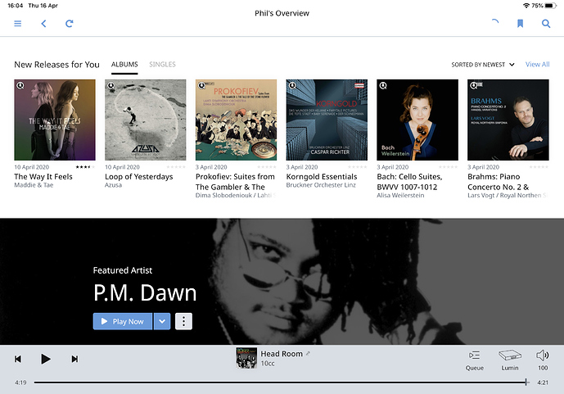
Task: Go back with the left arrow
Action: (x=43, y=24)
